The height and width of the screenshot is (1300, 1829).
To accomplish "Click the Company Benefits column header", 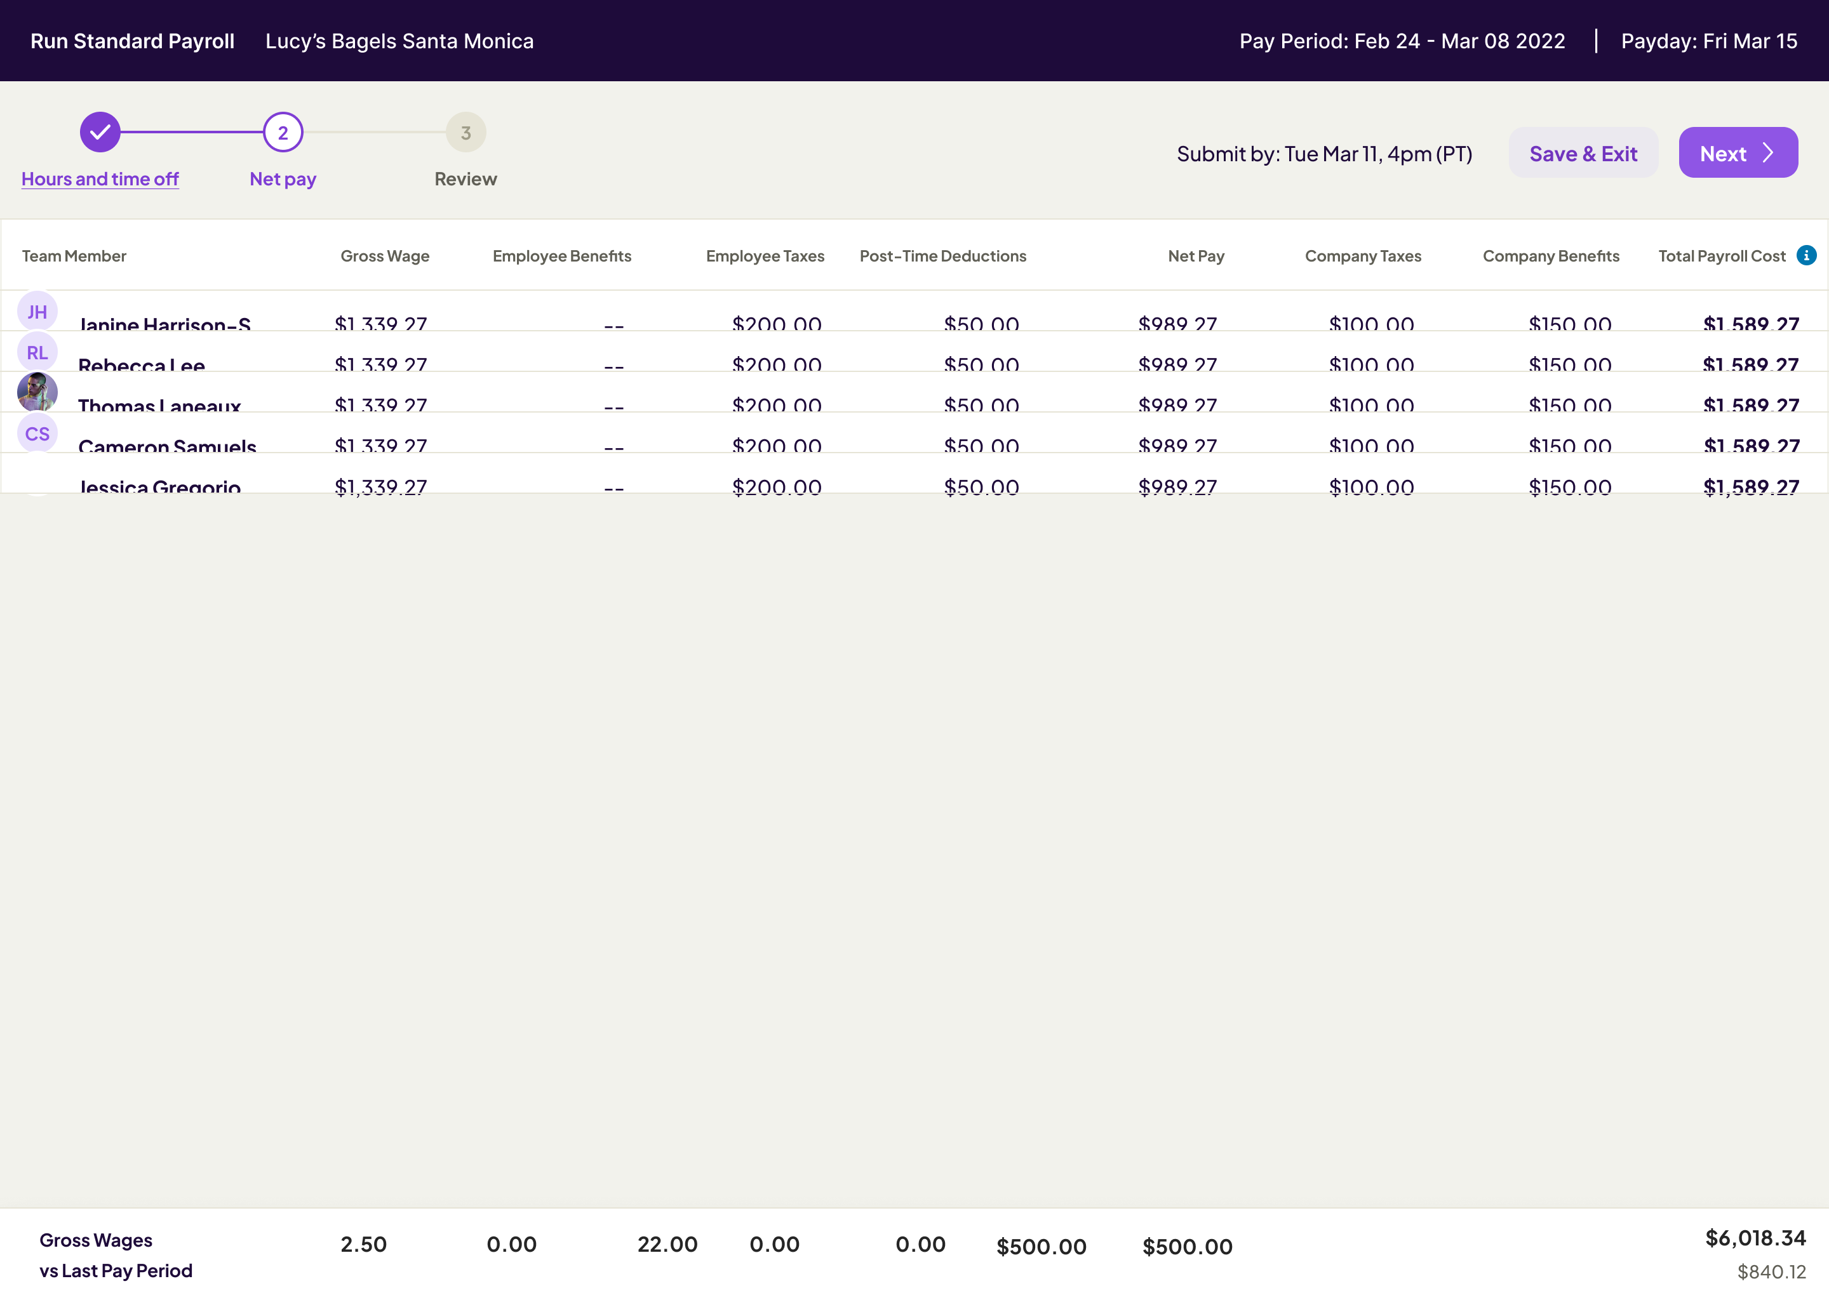I will coord(1551,256).
